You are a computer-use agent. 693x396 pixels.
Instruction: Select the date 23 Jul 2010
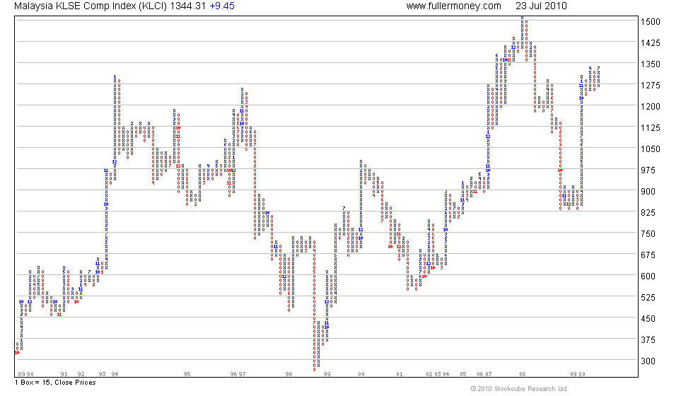pos(541,6)
